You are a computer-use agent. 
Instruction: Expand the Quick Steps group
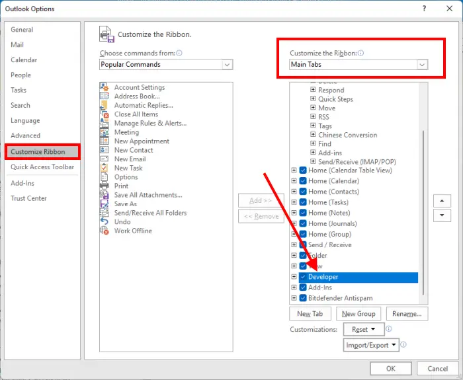click(313, 98)
